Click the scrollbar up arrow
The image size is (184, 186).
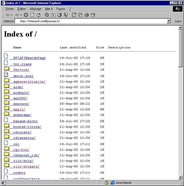pos(180,28)
